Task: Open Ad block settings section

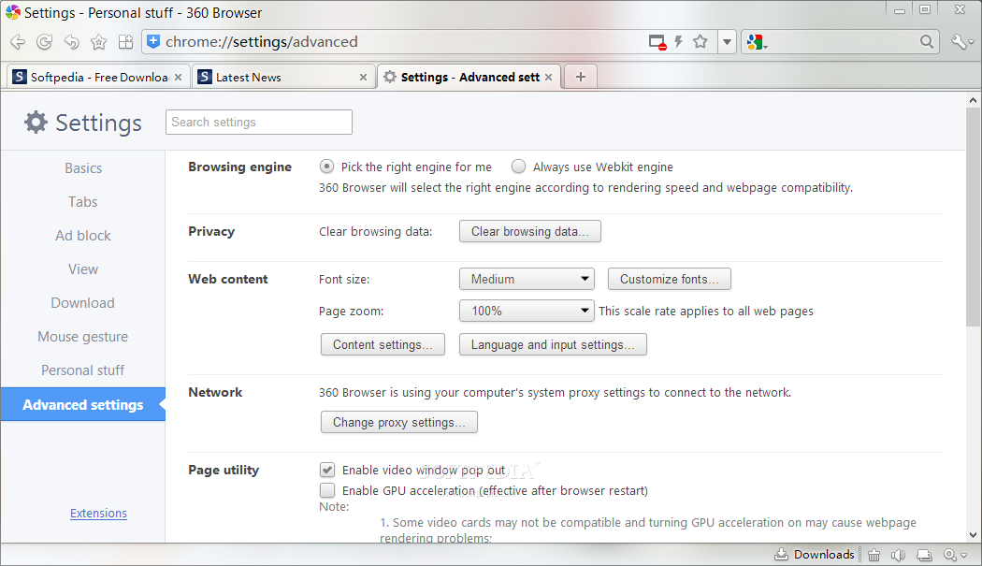Action: 83,236
